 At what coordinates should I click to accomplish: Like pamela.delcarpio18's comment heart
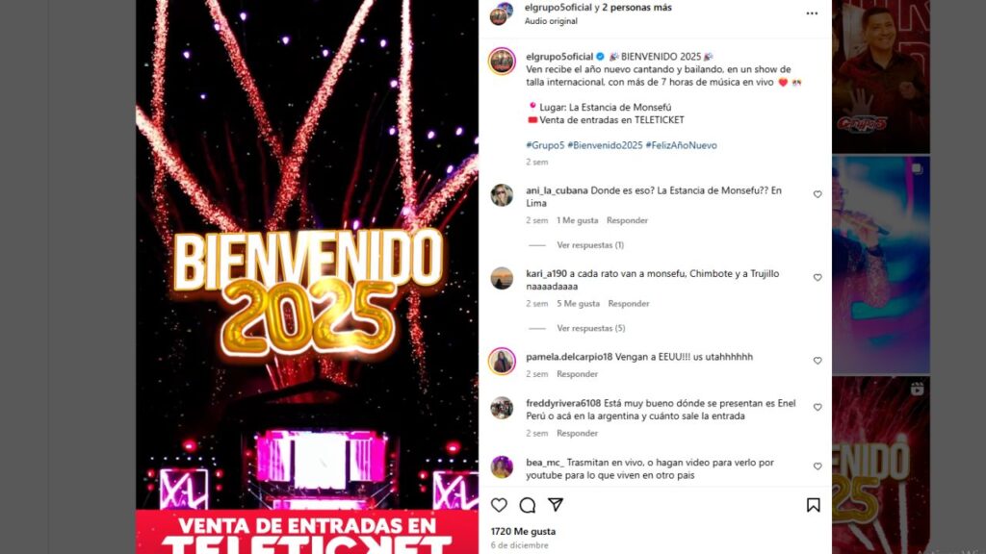817,361
